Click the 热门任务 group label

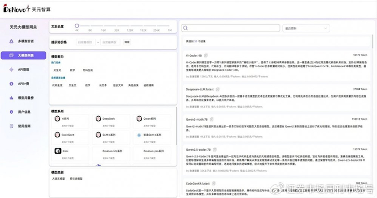pos(56,63)
